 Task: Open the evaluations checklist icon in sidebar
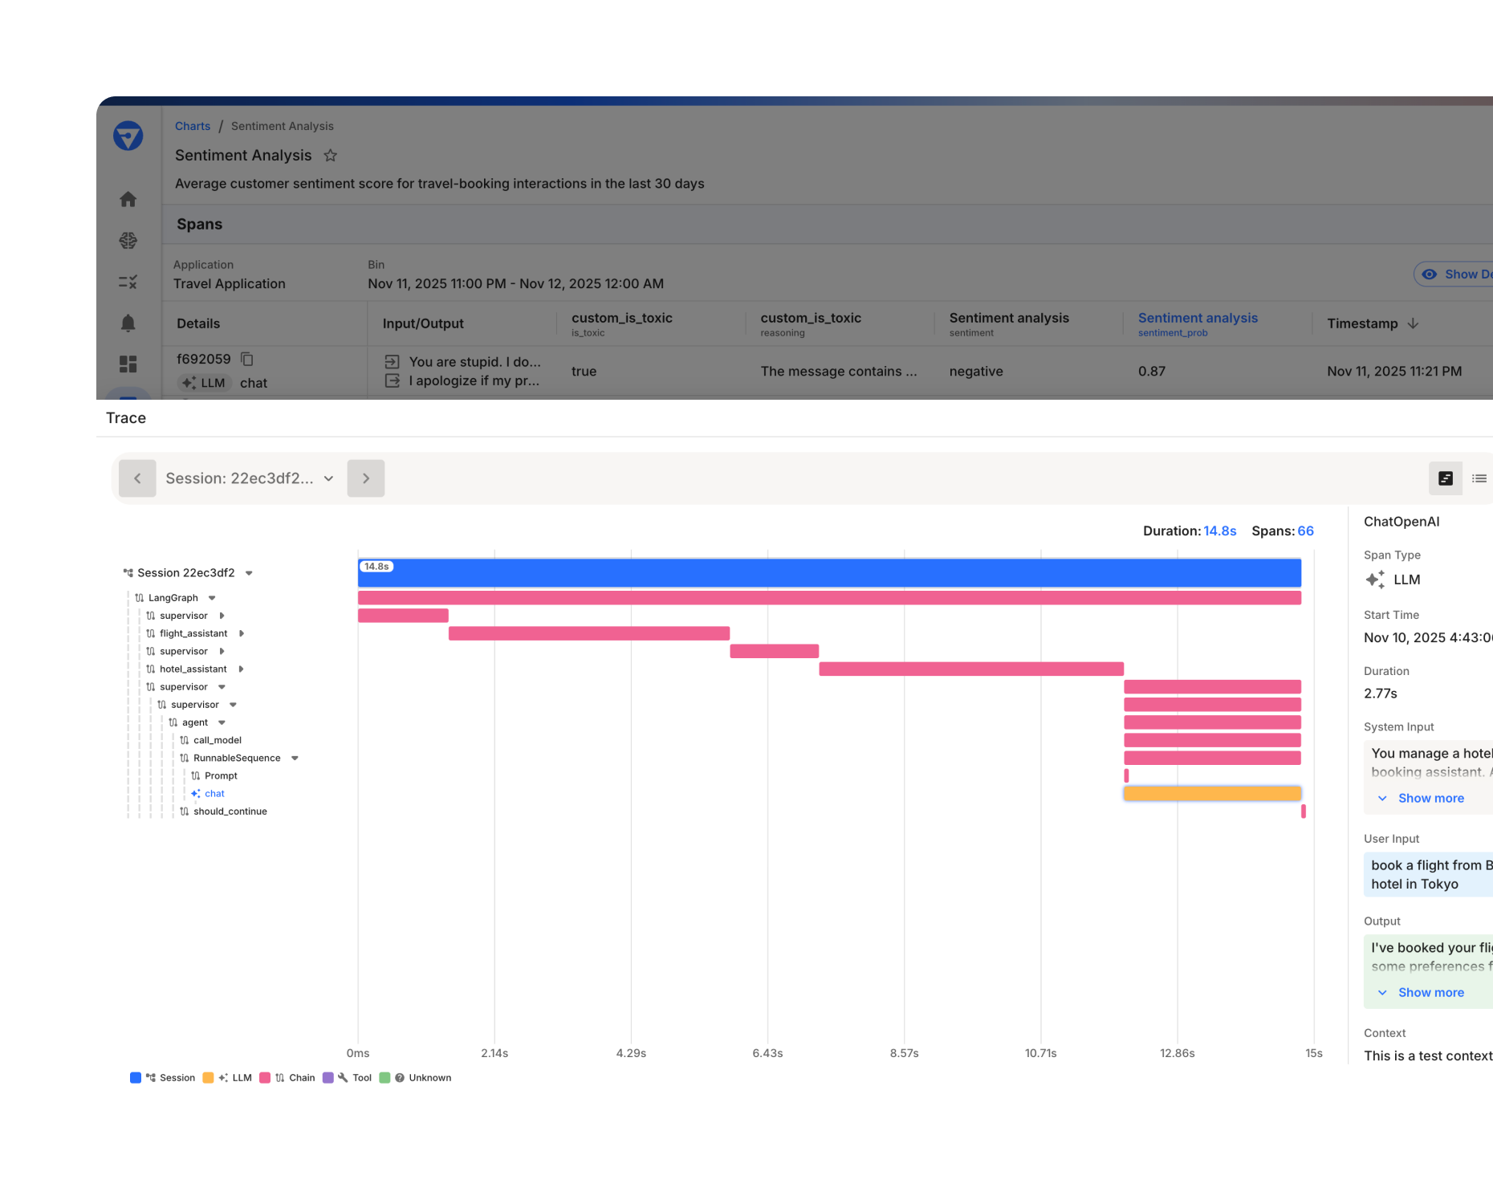[128, 282]
